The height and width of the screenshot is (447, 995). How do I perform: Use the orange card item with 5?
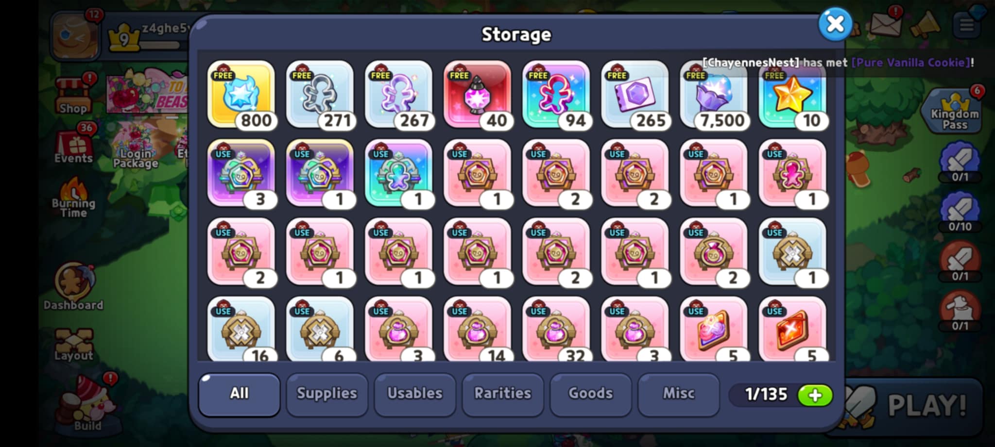pos(792,329)
